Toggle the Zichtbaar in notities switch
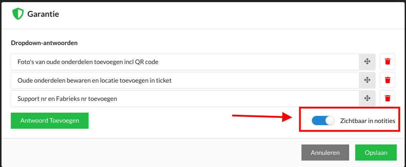Viewport: 406px width, 167px height. 323,121
